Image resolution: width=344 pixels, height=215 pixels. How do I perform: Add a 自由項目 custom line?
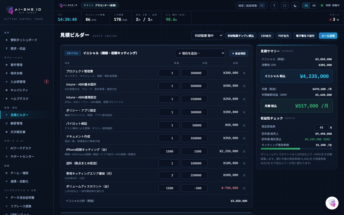click(x=239, y=53)
